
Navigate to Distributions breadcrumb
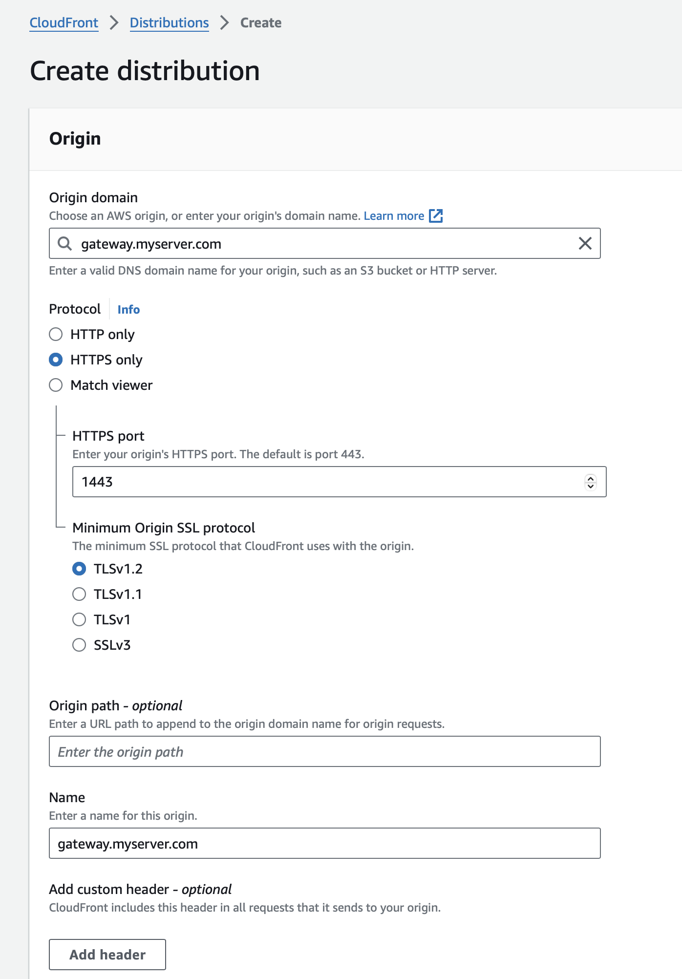169,23
